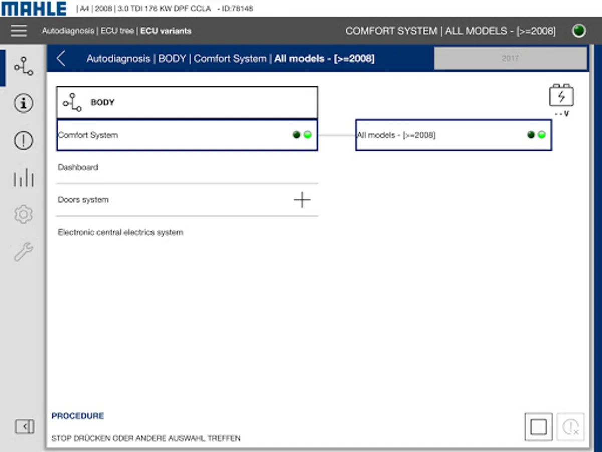The image size is (602, 452).
Task: Open the wrench adjustments sidebar icon
Action: [23, 252]
